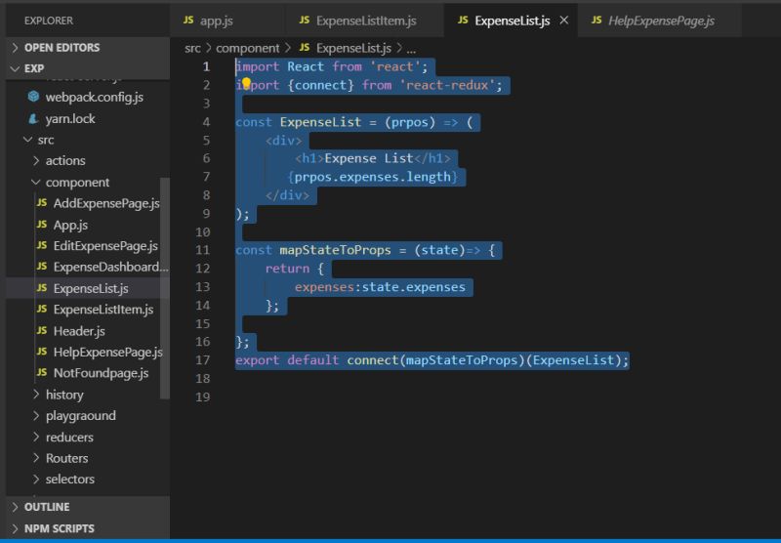The image size is (781, 543).
Task: Open AddExpensePage.js in the explorer
Action: [x=106, y=203]
